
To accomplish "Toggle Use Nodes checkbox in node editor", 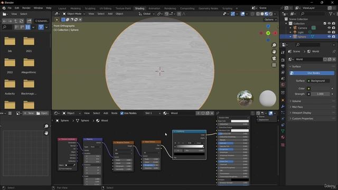I will click(122, 113).
